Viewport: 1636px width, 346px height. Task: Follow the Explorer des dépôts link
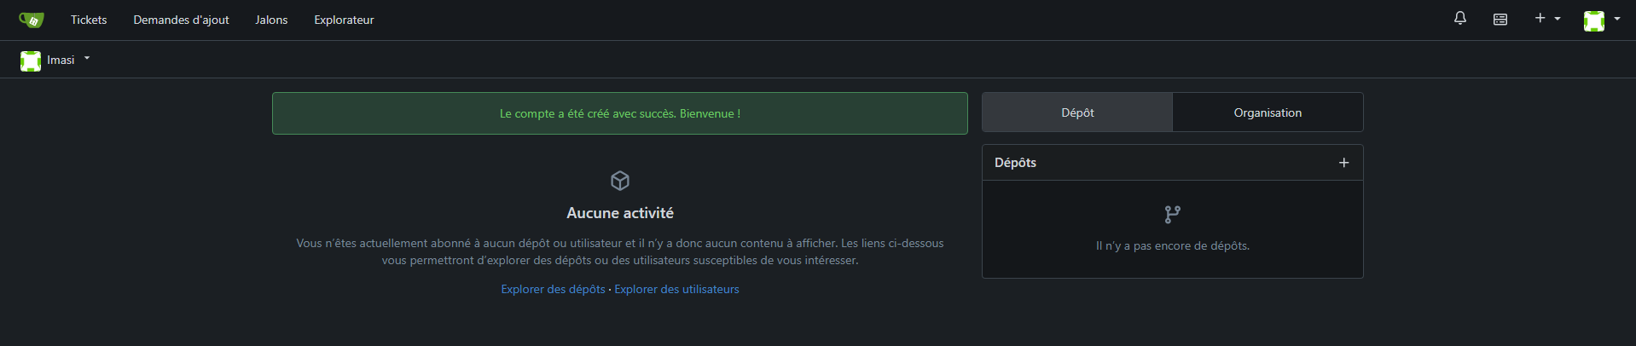coord(553,289)
